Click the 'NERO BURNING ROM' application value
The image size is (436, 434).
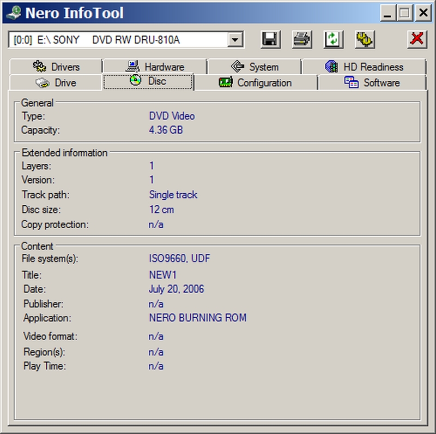point(198,318)
